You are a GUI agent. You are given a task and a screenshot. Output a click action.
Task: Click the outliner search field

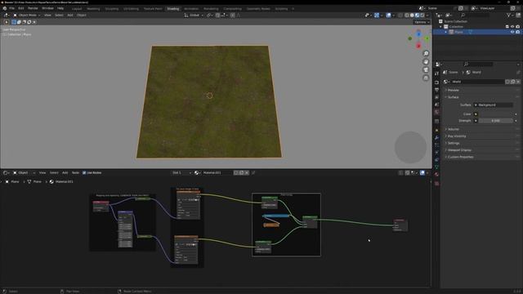point(475,16)
